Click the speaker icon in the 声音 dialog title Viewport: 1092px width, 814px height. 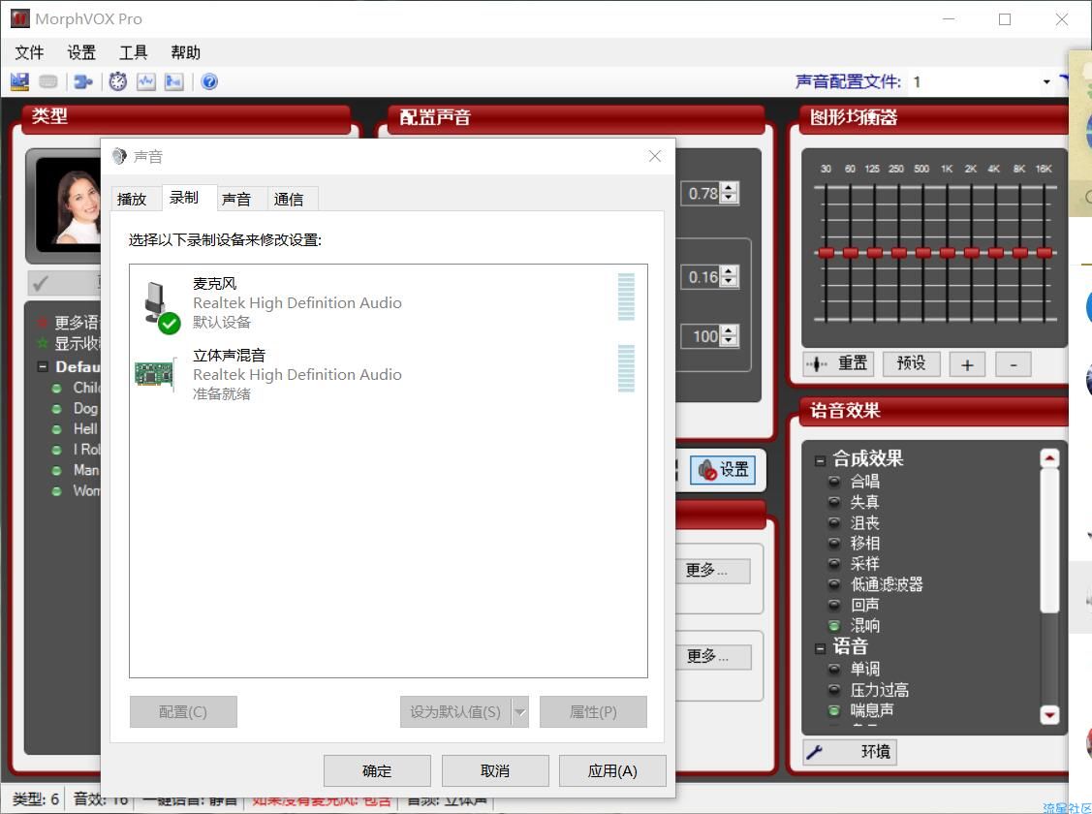[119, 156]
